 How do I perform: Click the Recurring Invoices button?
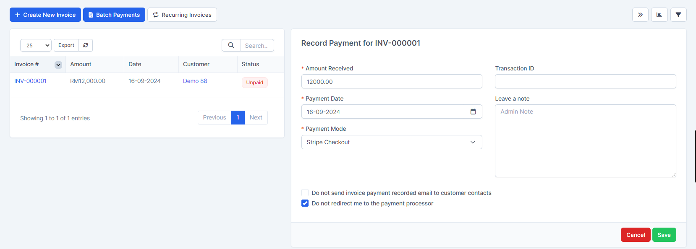coord(182,15)
